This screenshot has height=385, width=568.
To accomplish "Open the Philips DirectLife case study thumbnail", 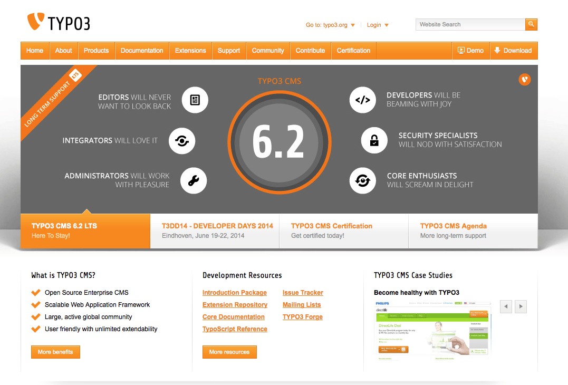I will 433,330.
